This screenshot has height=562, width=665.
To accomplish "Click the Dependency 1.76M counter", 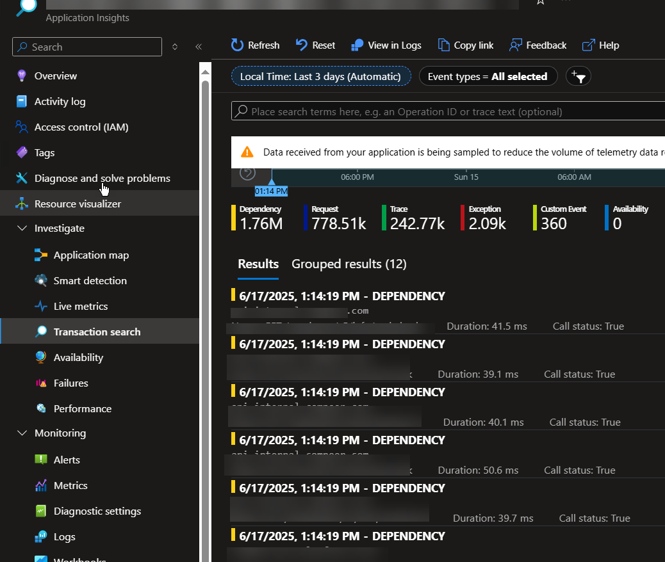I will point(257,218).
